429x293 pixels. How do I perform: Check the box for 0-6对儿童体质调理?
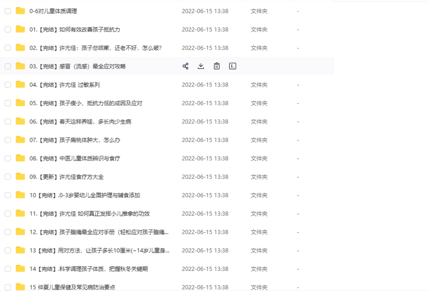click(8, 11)
